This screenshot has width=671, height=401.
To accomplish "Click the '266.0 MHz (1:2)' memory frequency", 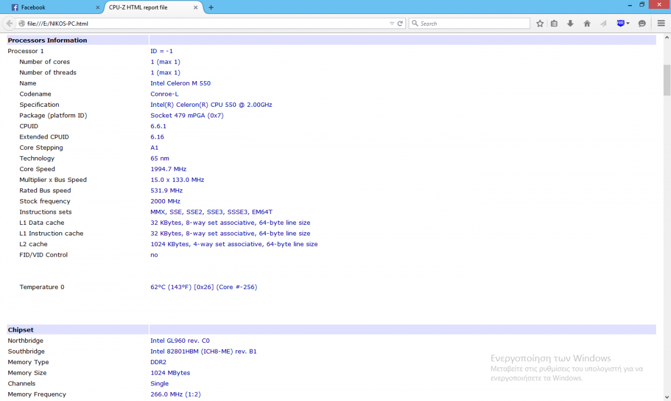I will [176, 394].
